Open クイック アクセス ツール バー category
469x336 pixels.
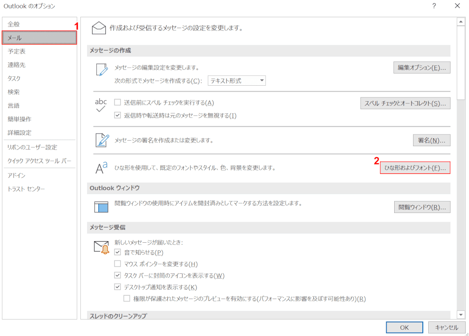point(40,161)
